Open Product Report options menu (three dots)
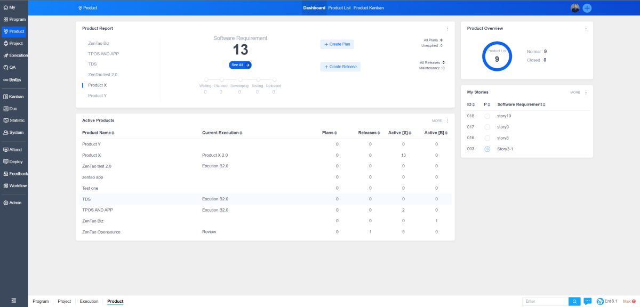The width and height of the screenshot is (640, 307). [447, 28]
